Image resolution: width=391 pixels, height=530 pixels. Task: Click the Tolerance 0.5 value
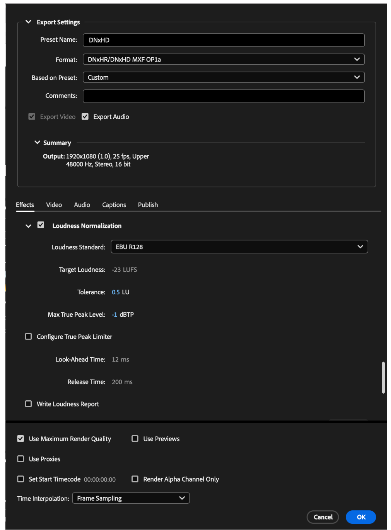(x=116, y=292)
